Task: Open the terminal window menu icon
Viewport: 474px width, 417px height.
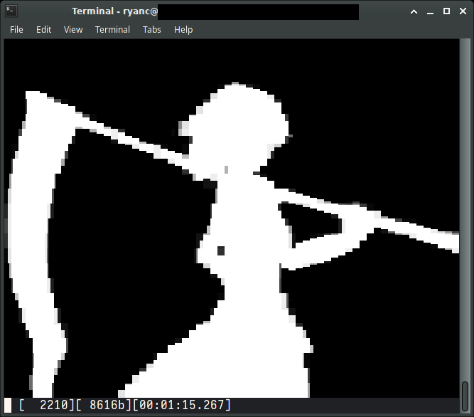Action: 11,11
